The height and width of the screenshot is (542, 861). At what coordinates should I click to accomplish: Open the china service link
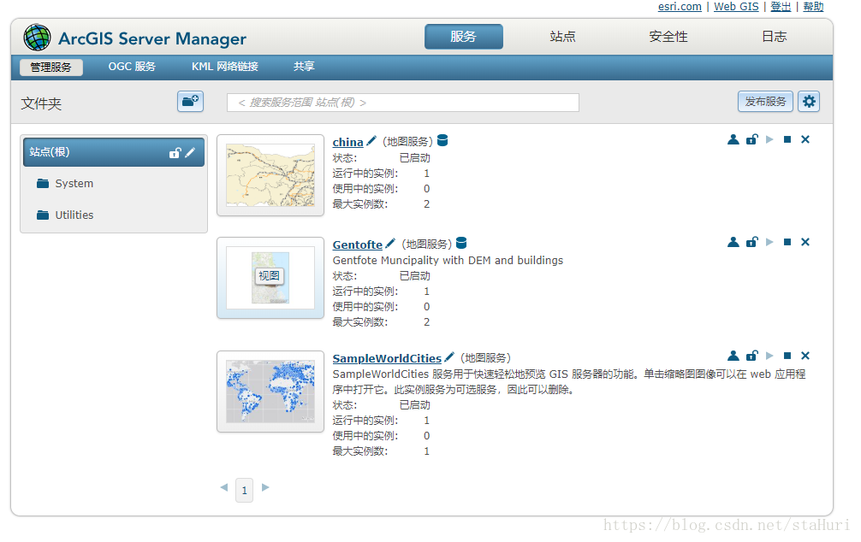[x=347, y=142]
